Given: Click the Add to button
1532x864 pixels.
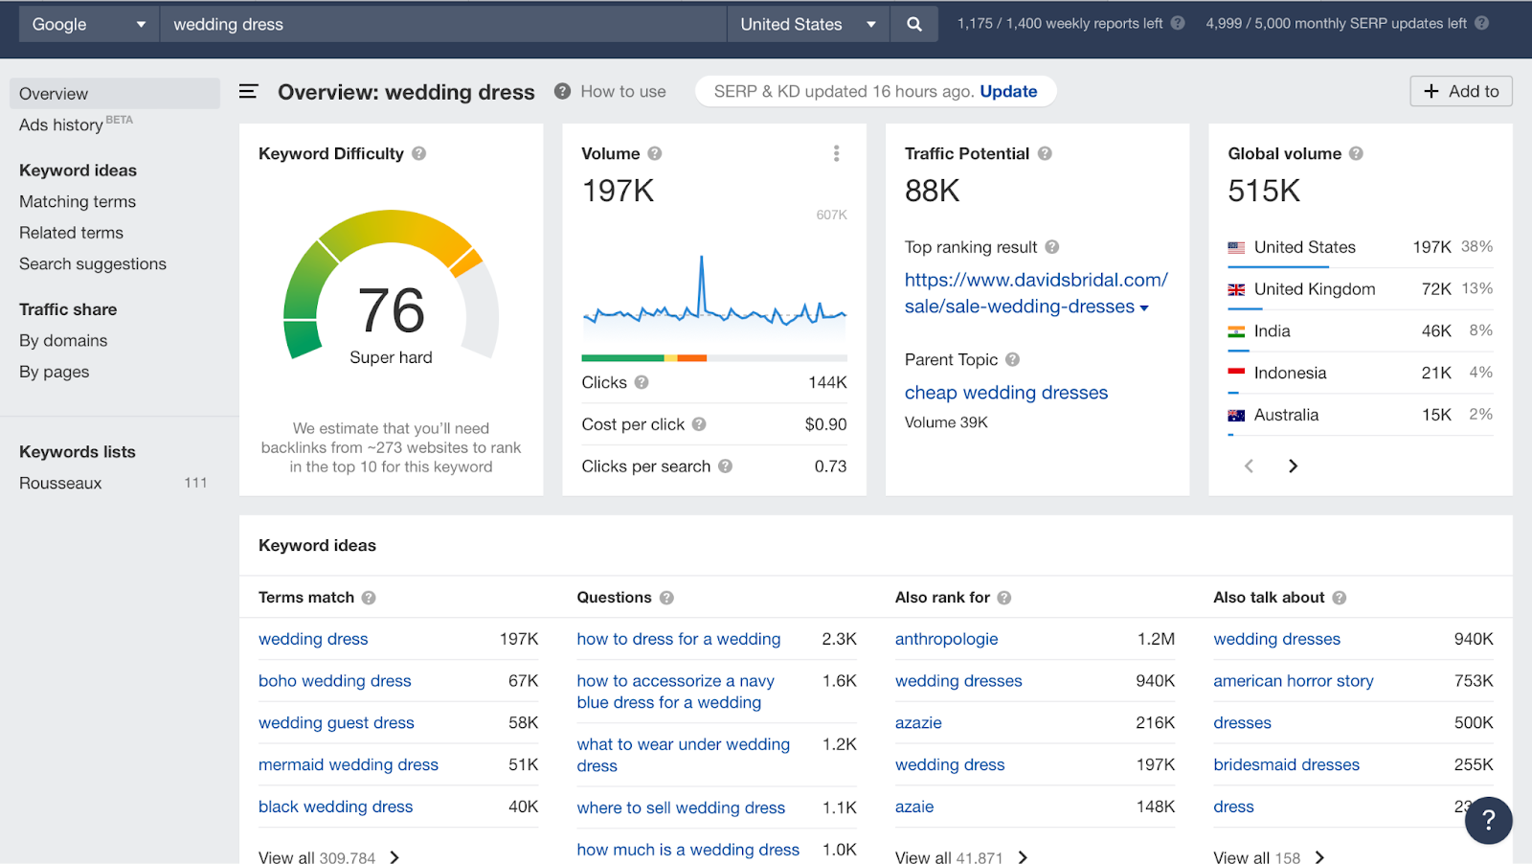Looking at the screenshot, I should (x=1461, y=91).
